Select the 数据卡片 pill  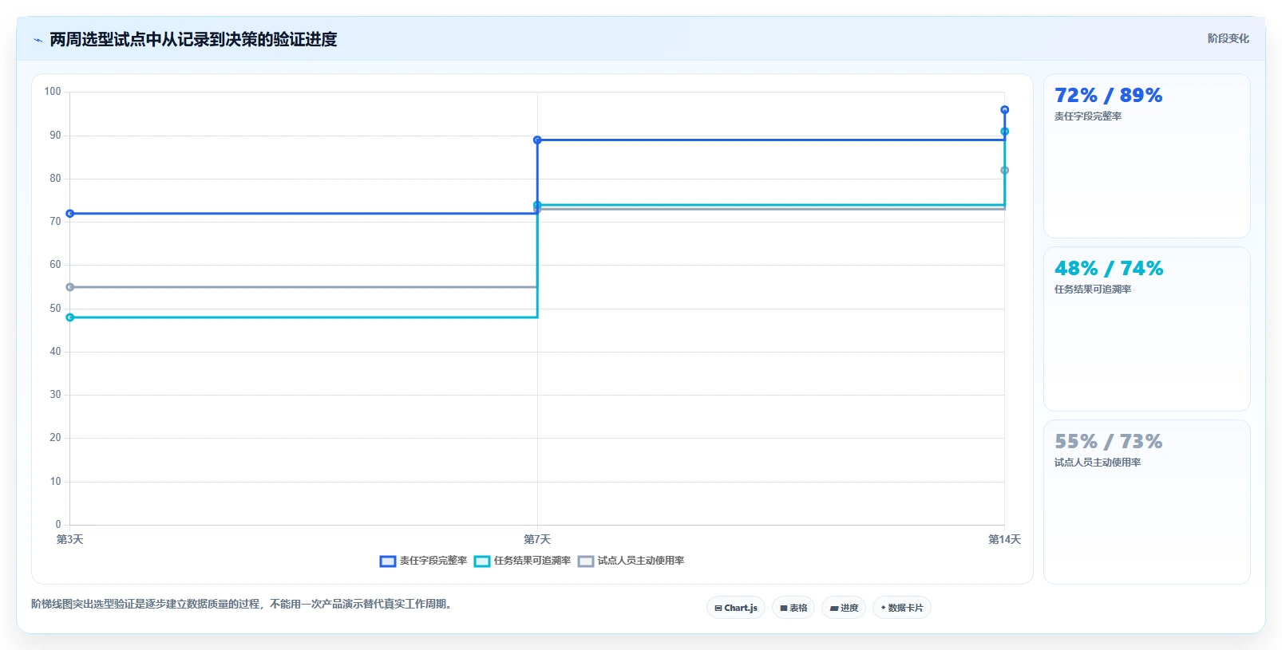coord(902,608)
